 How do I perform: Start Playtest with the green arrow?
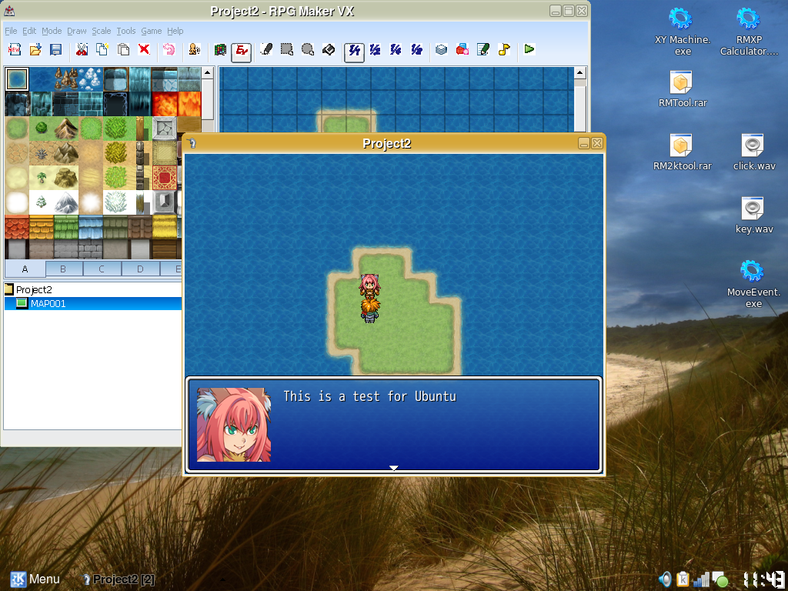(x=529, y=49)
